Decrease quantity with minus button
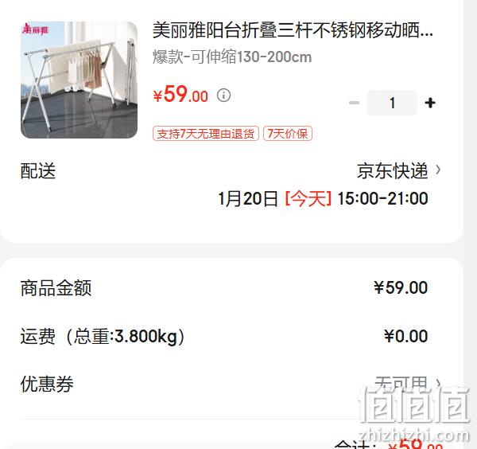This screenshot has width=477, height=449. pos(354,103)
